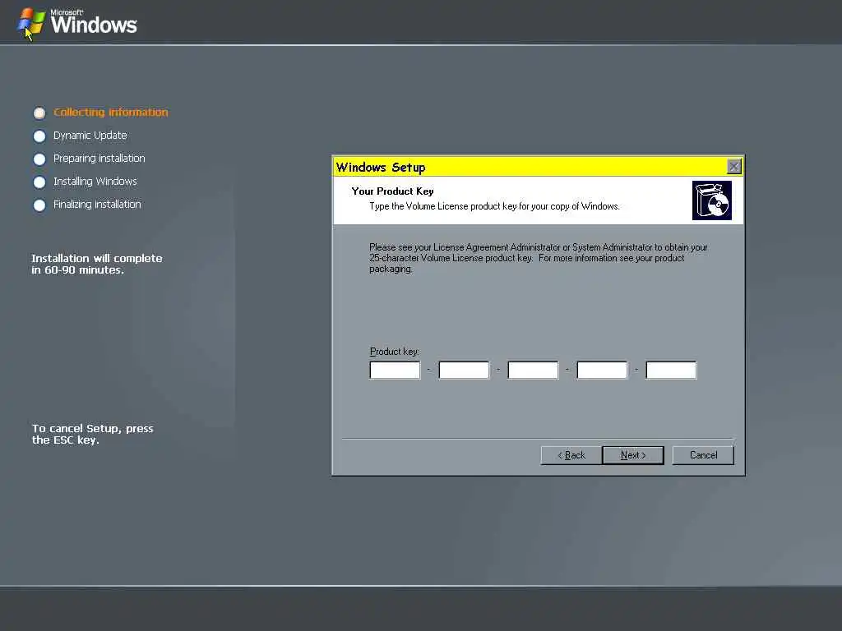This screenshot has height=631, width=842.
Task: Focus the fifth product key field
Action: pyautogui.click(x=671, y=371)
